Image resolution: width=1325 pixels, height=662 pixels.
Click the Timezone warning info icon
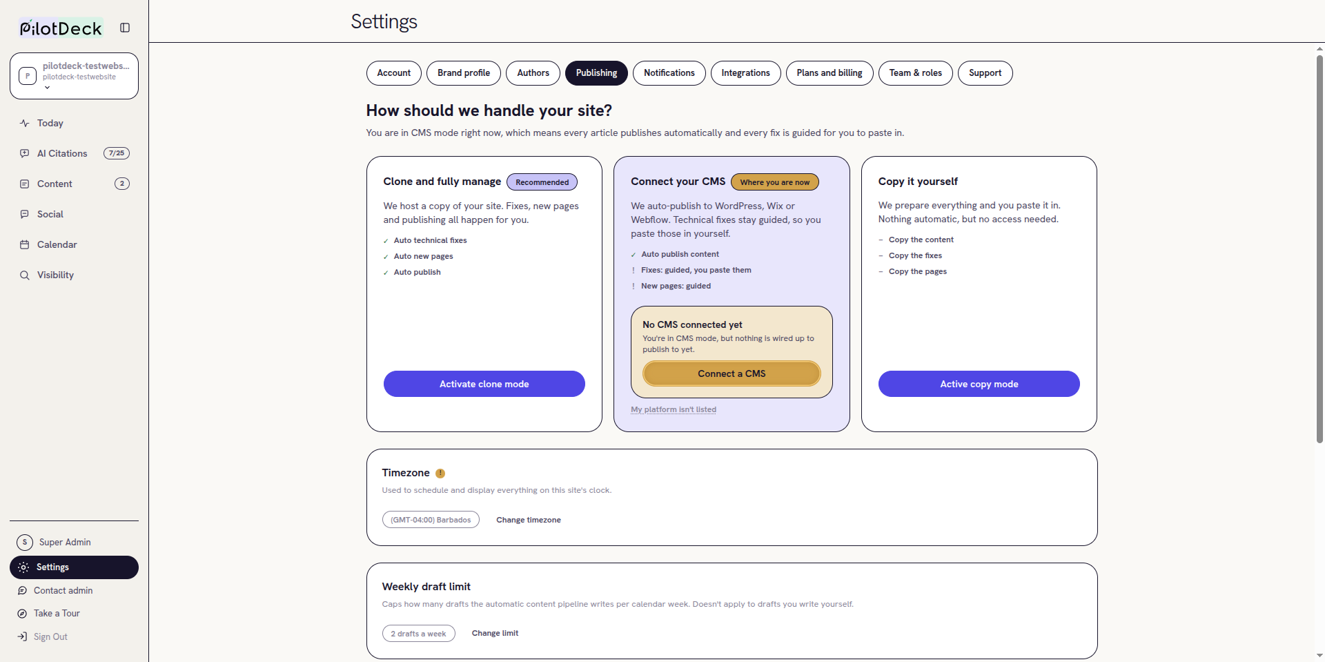[440, 474]
